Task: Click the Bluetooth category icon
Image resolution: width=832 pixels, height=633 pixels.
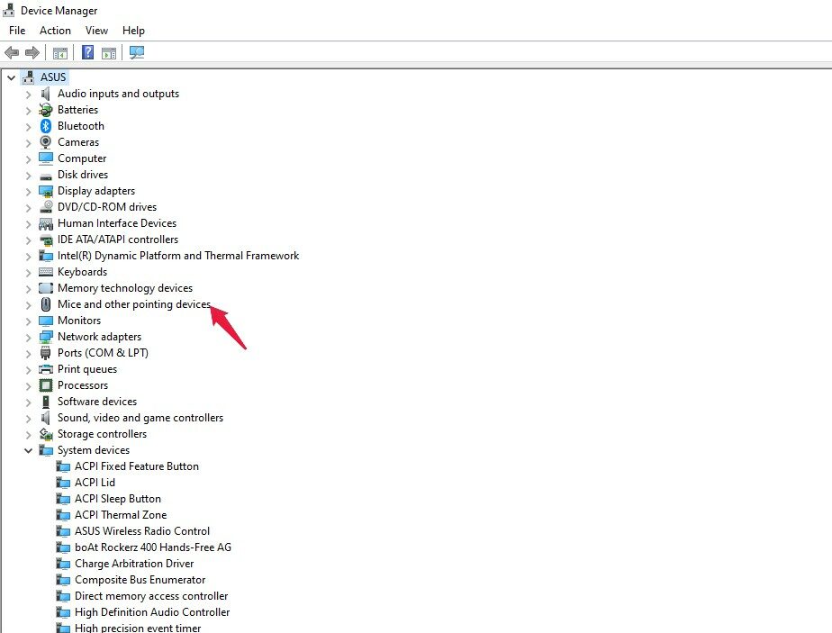Action: coord(46,126)
